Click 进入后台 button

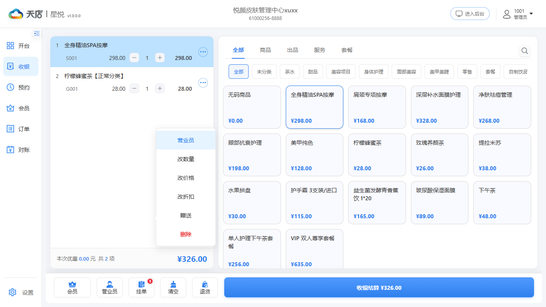[470, 14]
